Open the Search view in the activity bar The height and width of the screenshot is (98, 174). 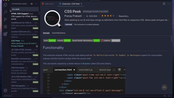coord(5,12)
